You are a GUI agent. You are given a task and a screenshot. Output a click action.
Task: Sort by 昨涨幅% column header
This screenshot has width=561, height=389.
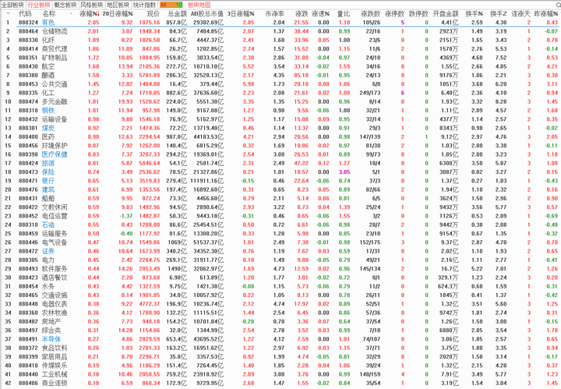pos(545,13)
